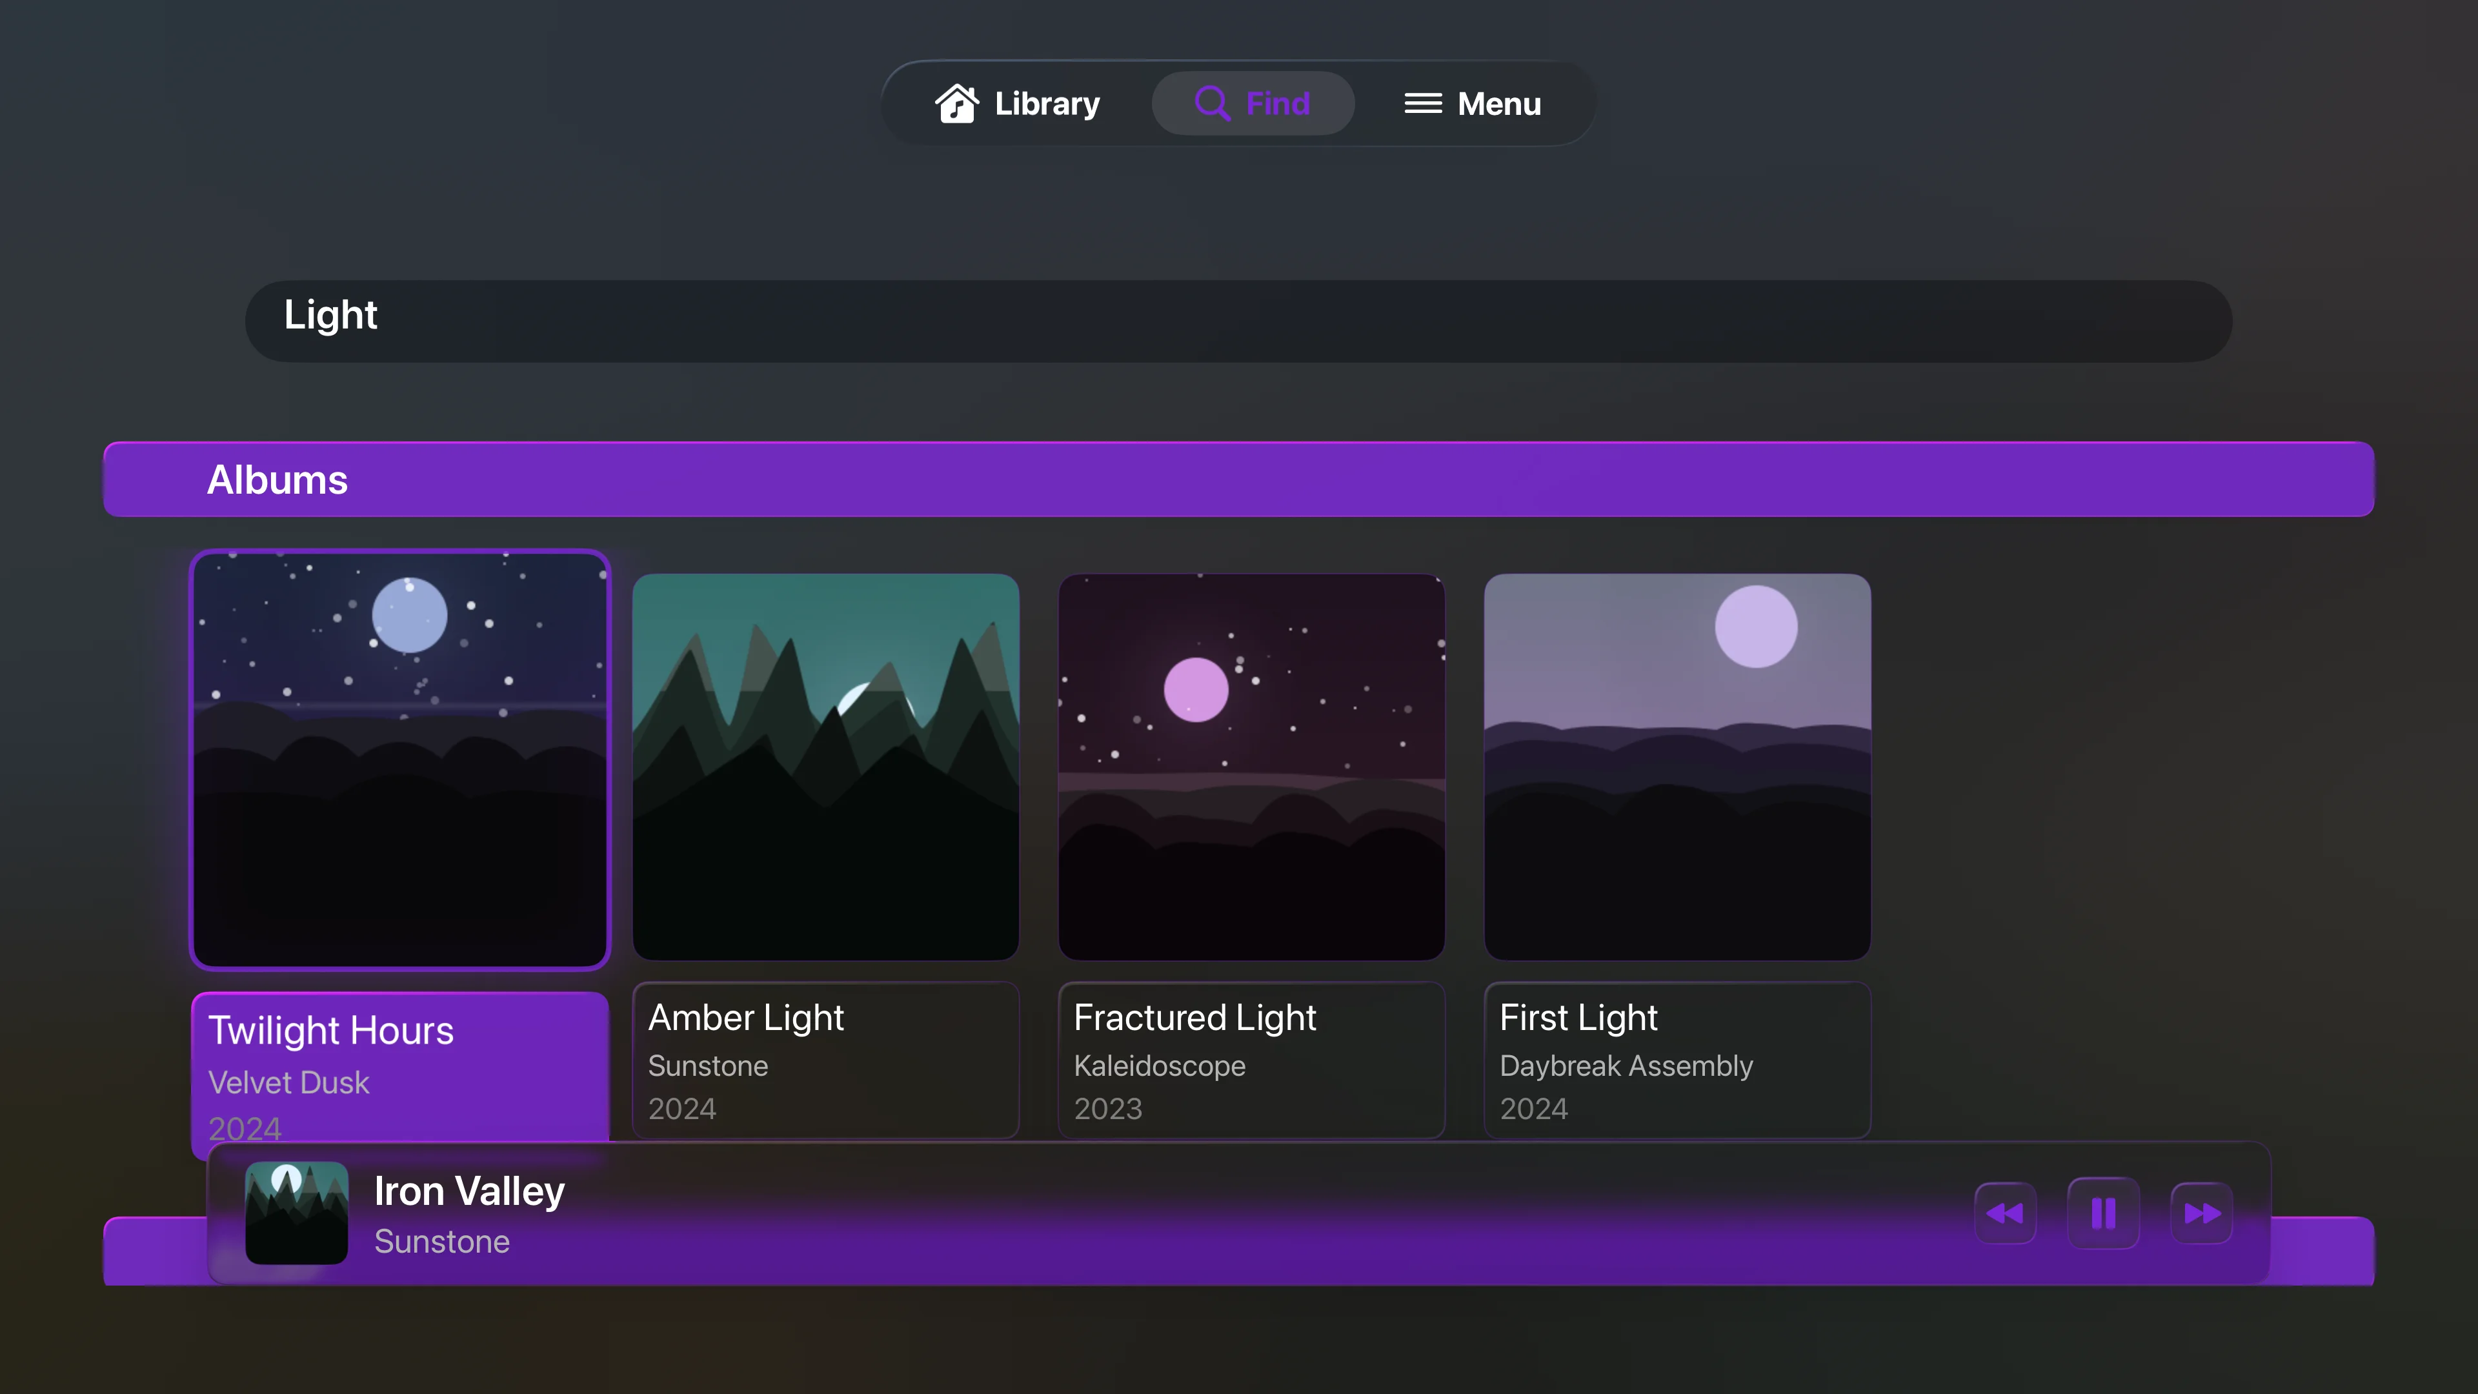The height and width of the screenshot is (1394, 2478).
Task: Click the Sunstone artist in now playing bar
Action: 441,1242
